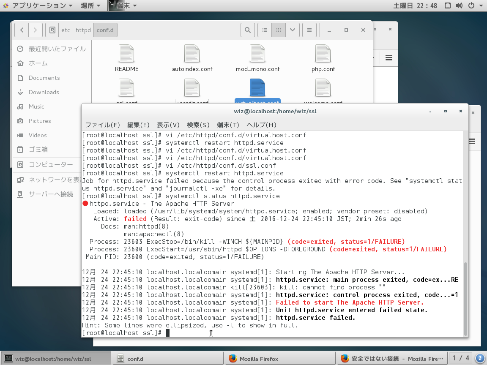Click the notification badge 2 icon
This screenshot has width=487, height=365.
tap(480, 358)
